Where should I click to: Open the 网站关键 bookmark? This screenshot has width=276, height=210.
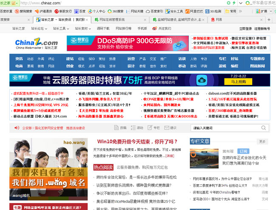point(135,11)
